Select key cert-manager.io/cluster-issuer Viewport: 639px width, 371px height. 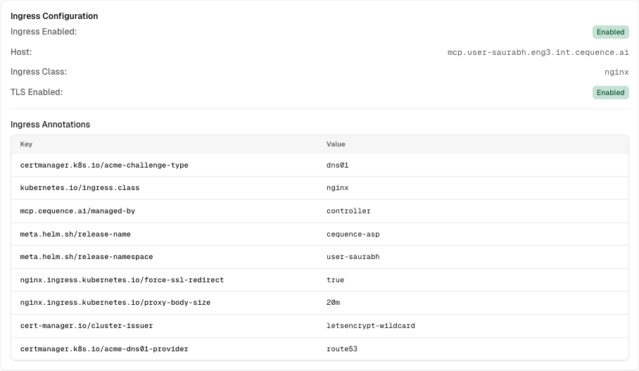point(87,326)
